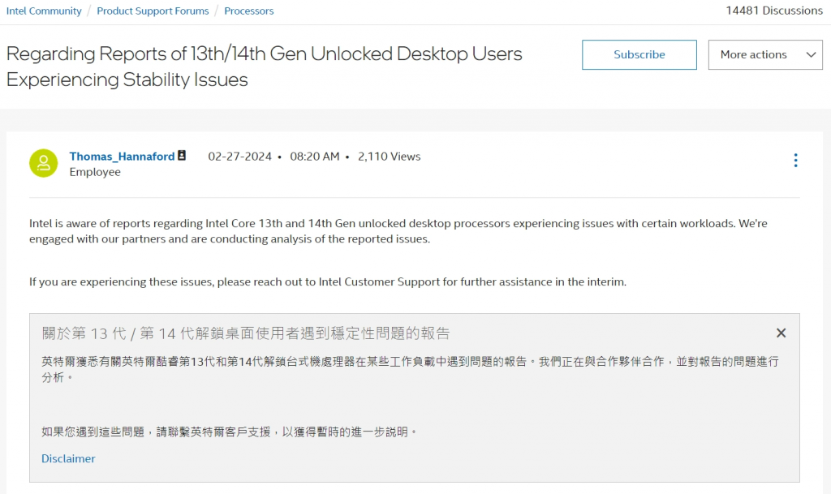The width and height of the screenshot is (831, 494).
Task: Click the paragraph starting 'Intel is aware'
Action: (x=398, y=231)
